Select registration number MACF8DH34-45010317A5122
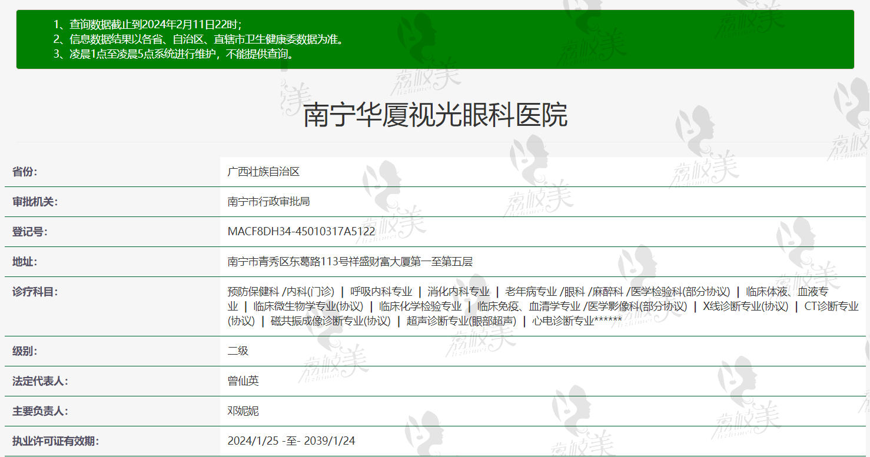The width and height of the screenshot is (870, 457). click(x=301, y=232)
